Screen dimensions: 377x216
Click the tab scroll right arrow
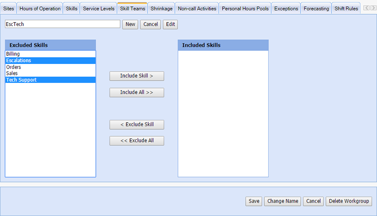coord(373,8)
